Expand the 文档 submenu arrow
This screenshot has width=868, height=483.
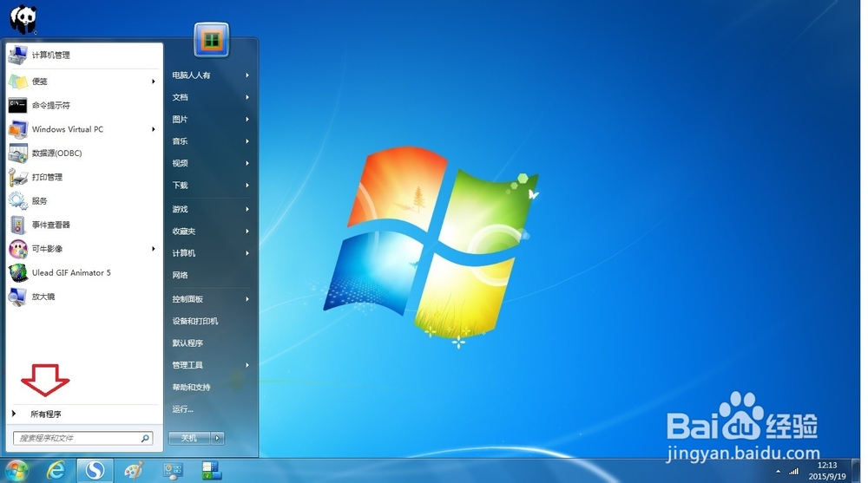coord(247,97)
